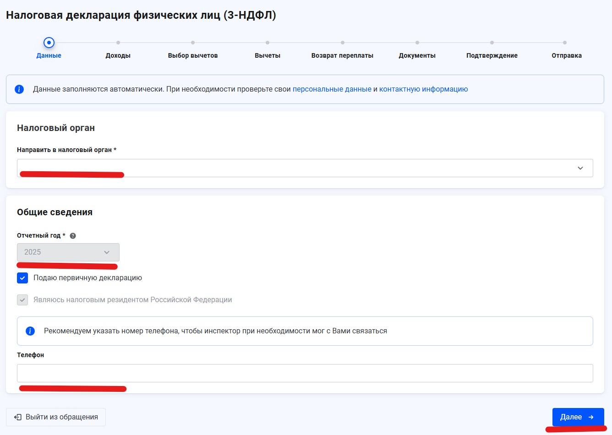Click the info icon beside the phone recommendation
612x435 pixels.
(x=30, y=331)
